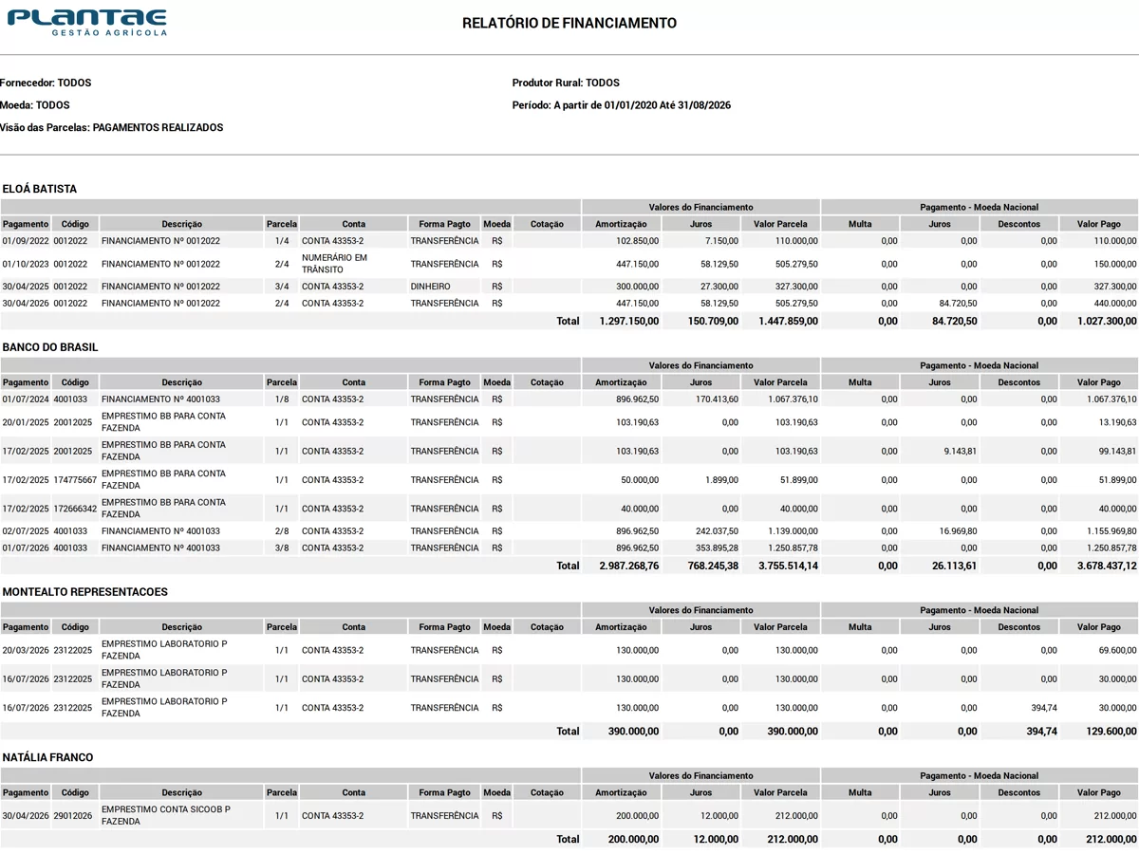Select the valor pago total '129.600,00'
Screen dimensions: 1139x854
coord(1111,732)
